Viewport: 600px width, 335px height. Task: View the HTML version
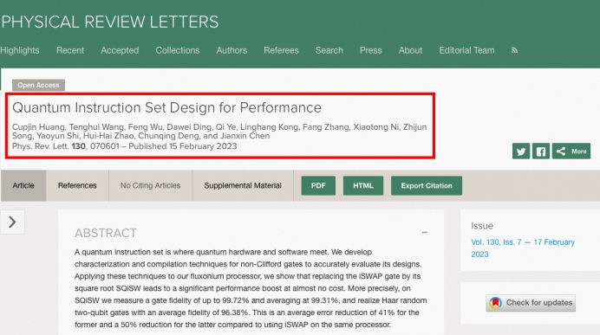point(363,185)
